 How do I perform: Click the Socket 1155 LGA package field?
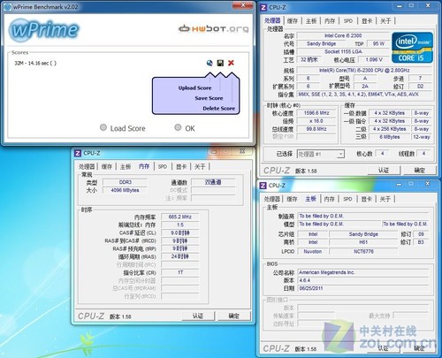tap(343, 51)
